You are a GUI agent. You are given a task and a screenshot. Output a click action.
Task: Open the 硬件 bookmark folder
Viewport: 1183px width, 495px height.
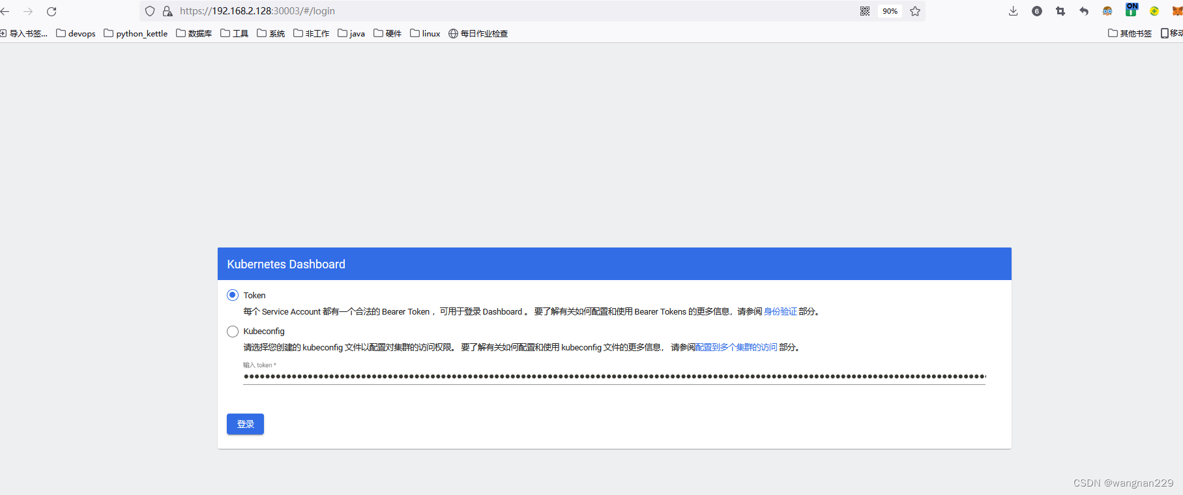(388, 33)
